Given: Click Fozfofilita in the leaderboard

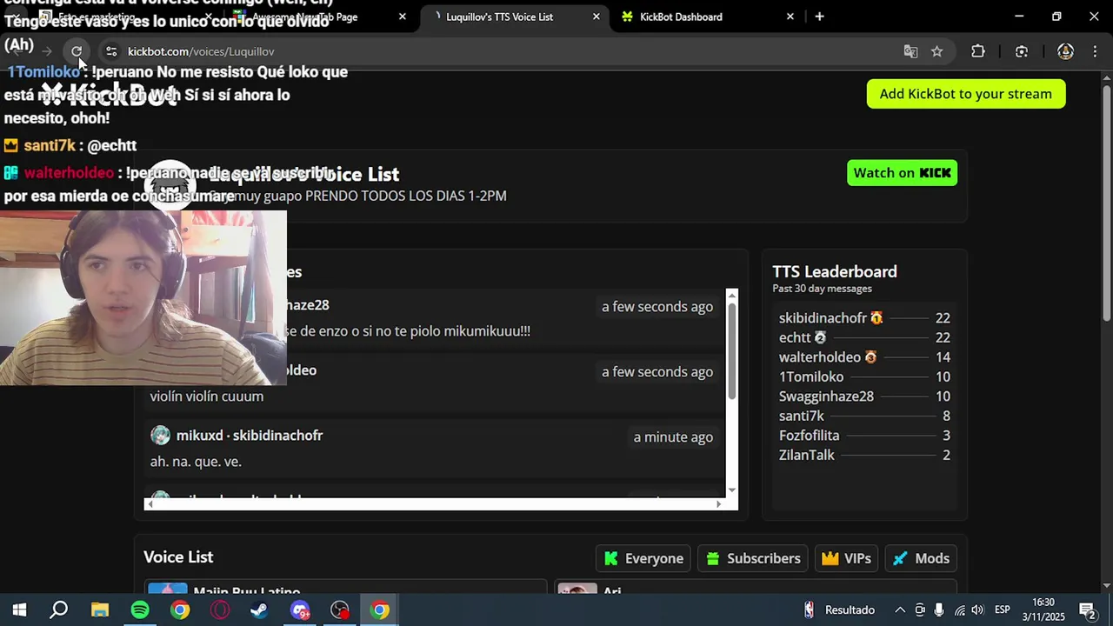Looking at the screenshot, I should (809, 436).
